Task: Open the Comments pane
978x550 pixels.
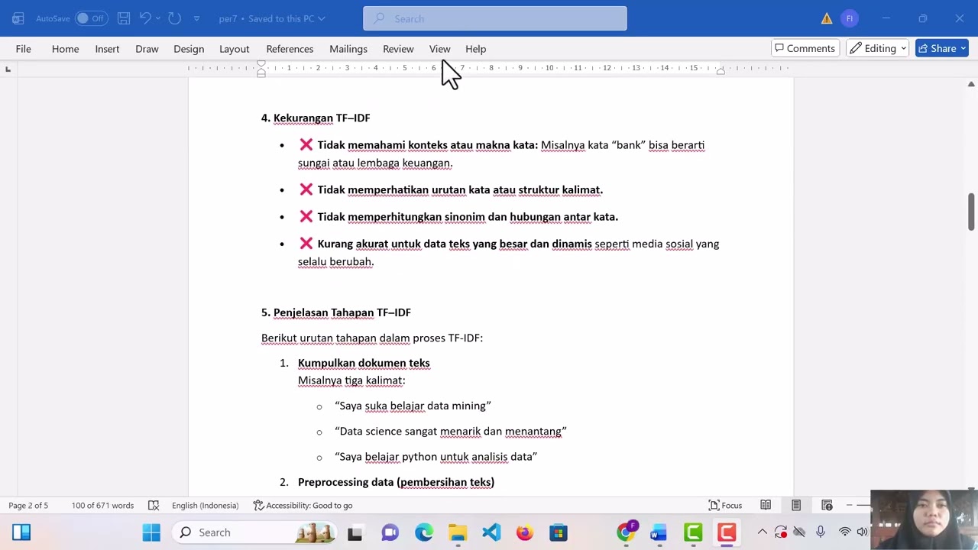Action: (x=805, y=49)
